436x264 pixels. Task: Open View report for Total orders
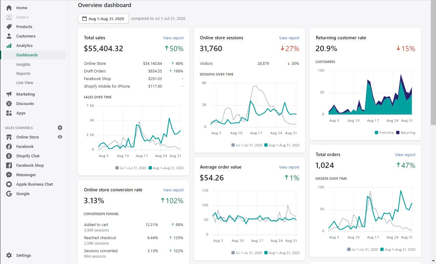click(405, 155)
